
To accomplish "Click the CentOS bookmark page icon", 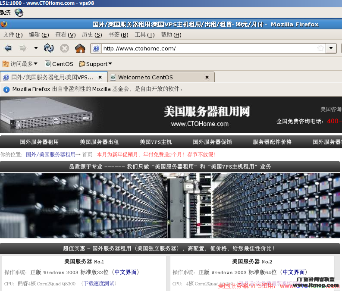I will 48,64.
